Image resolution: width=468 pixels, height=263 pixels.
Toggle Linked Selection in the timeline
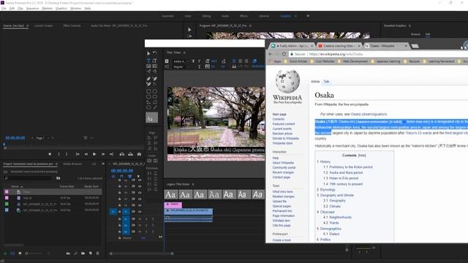tap(129, 177)
